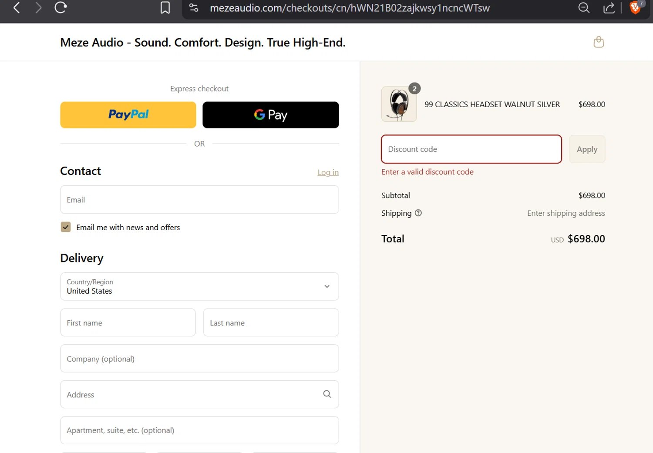Focus the Last name field
Viewport: 653px width, 453px height.
(x=271, y=322)
